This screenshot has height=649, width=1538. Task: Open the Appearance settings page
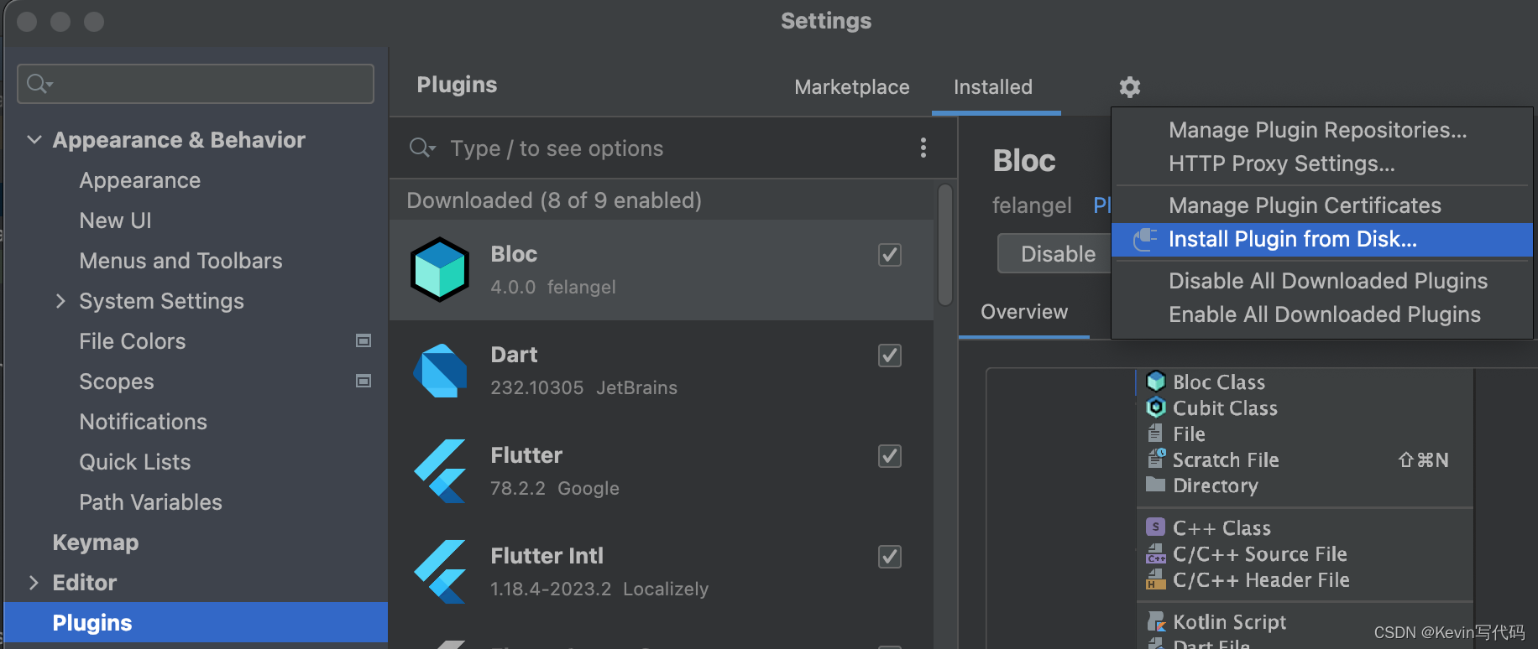pyautogui.click(x=140, y=180)
